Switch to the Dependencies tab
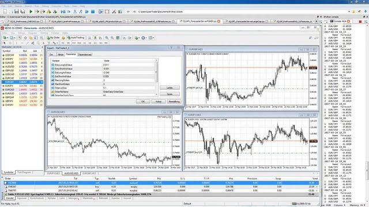Screen dimensions: 369x207 pos(85,55)
